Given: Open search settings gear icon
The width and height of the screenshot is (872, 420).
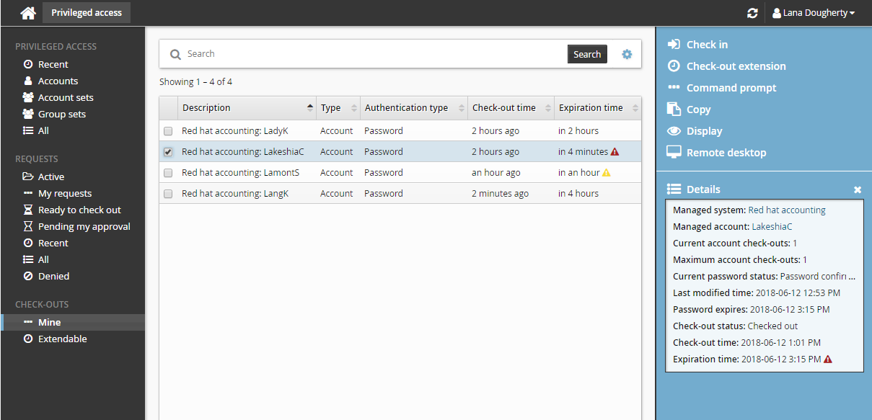Looking at the screenshot, I should tap(627, 54).
